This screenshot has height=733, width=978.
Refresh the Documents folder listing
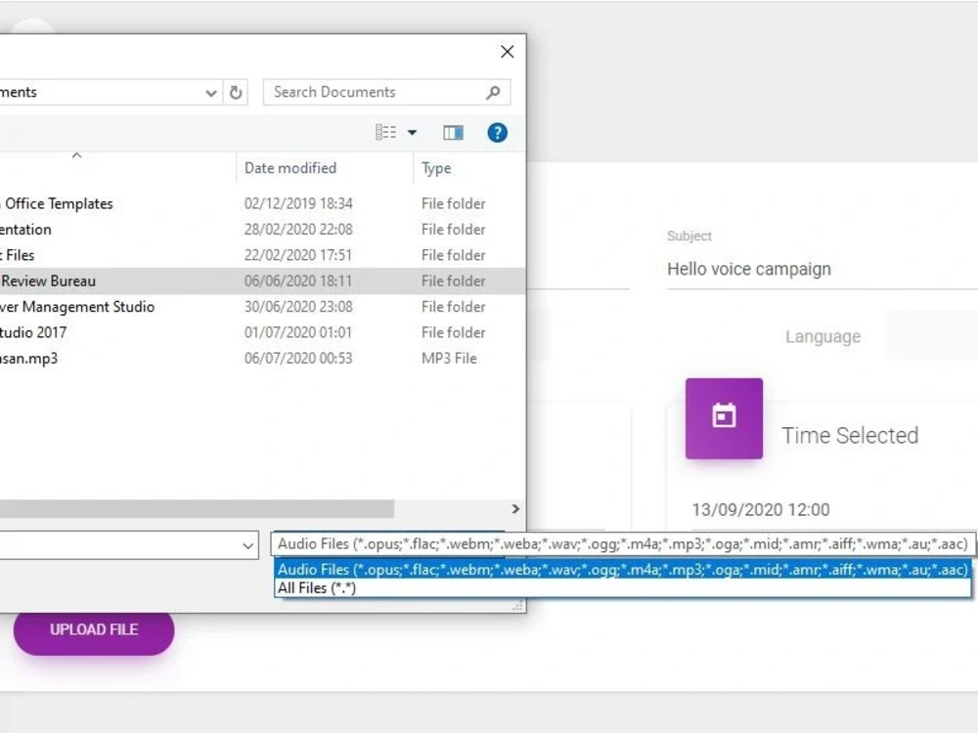[x=236, y=92]
